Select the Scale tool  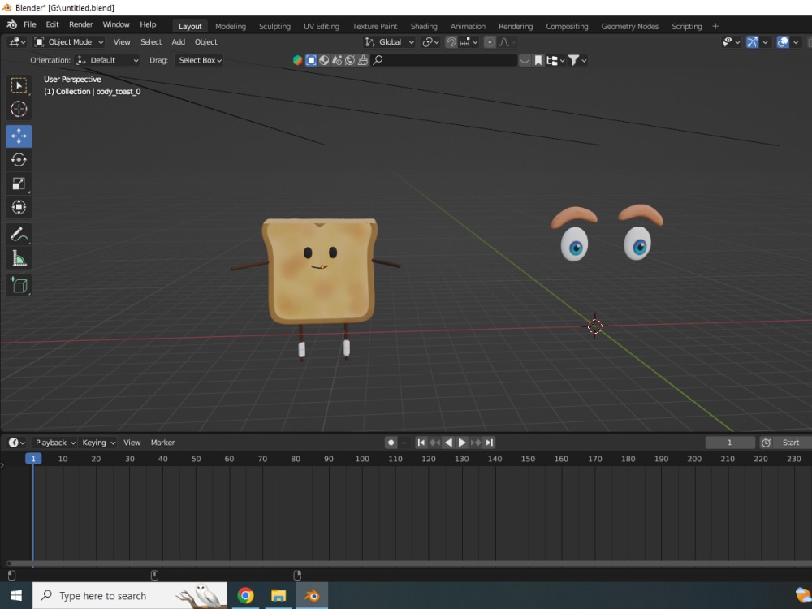pyautogui.click(x=19, y=184)
